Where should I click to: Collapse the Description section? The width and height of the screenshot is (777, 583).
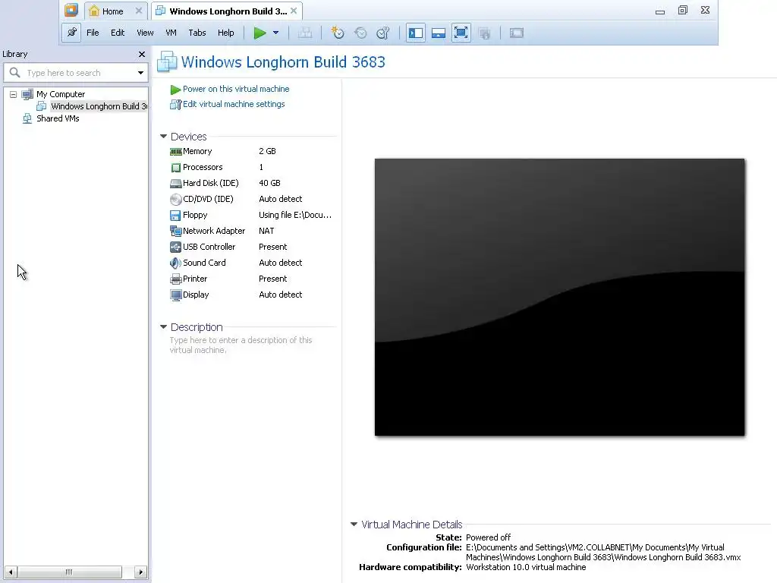click(x=164, y=327)
